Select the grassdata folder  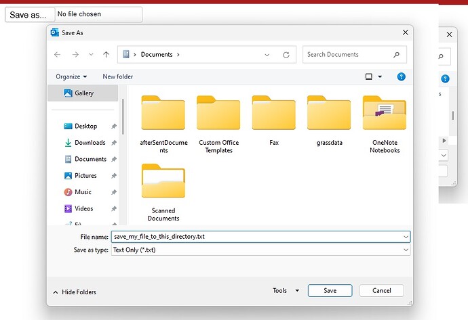(329, 120)
